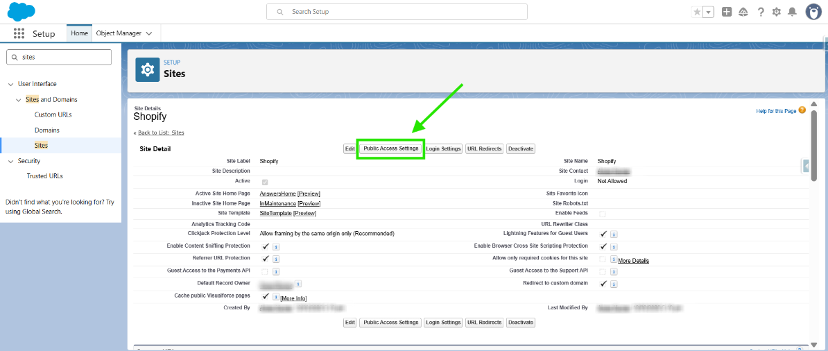Screen dimensions: 828x351
Task: Click the Sites gear icon in page header
Action: pos(148,70)
